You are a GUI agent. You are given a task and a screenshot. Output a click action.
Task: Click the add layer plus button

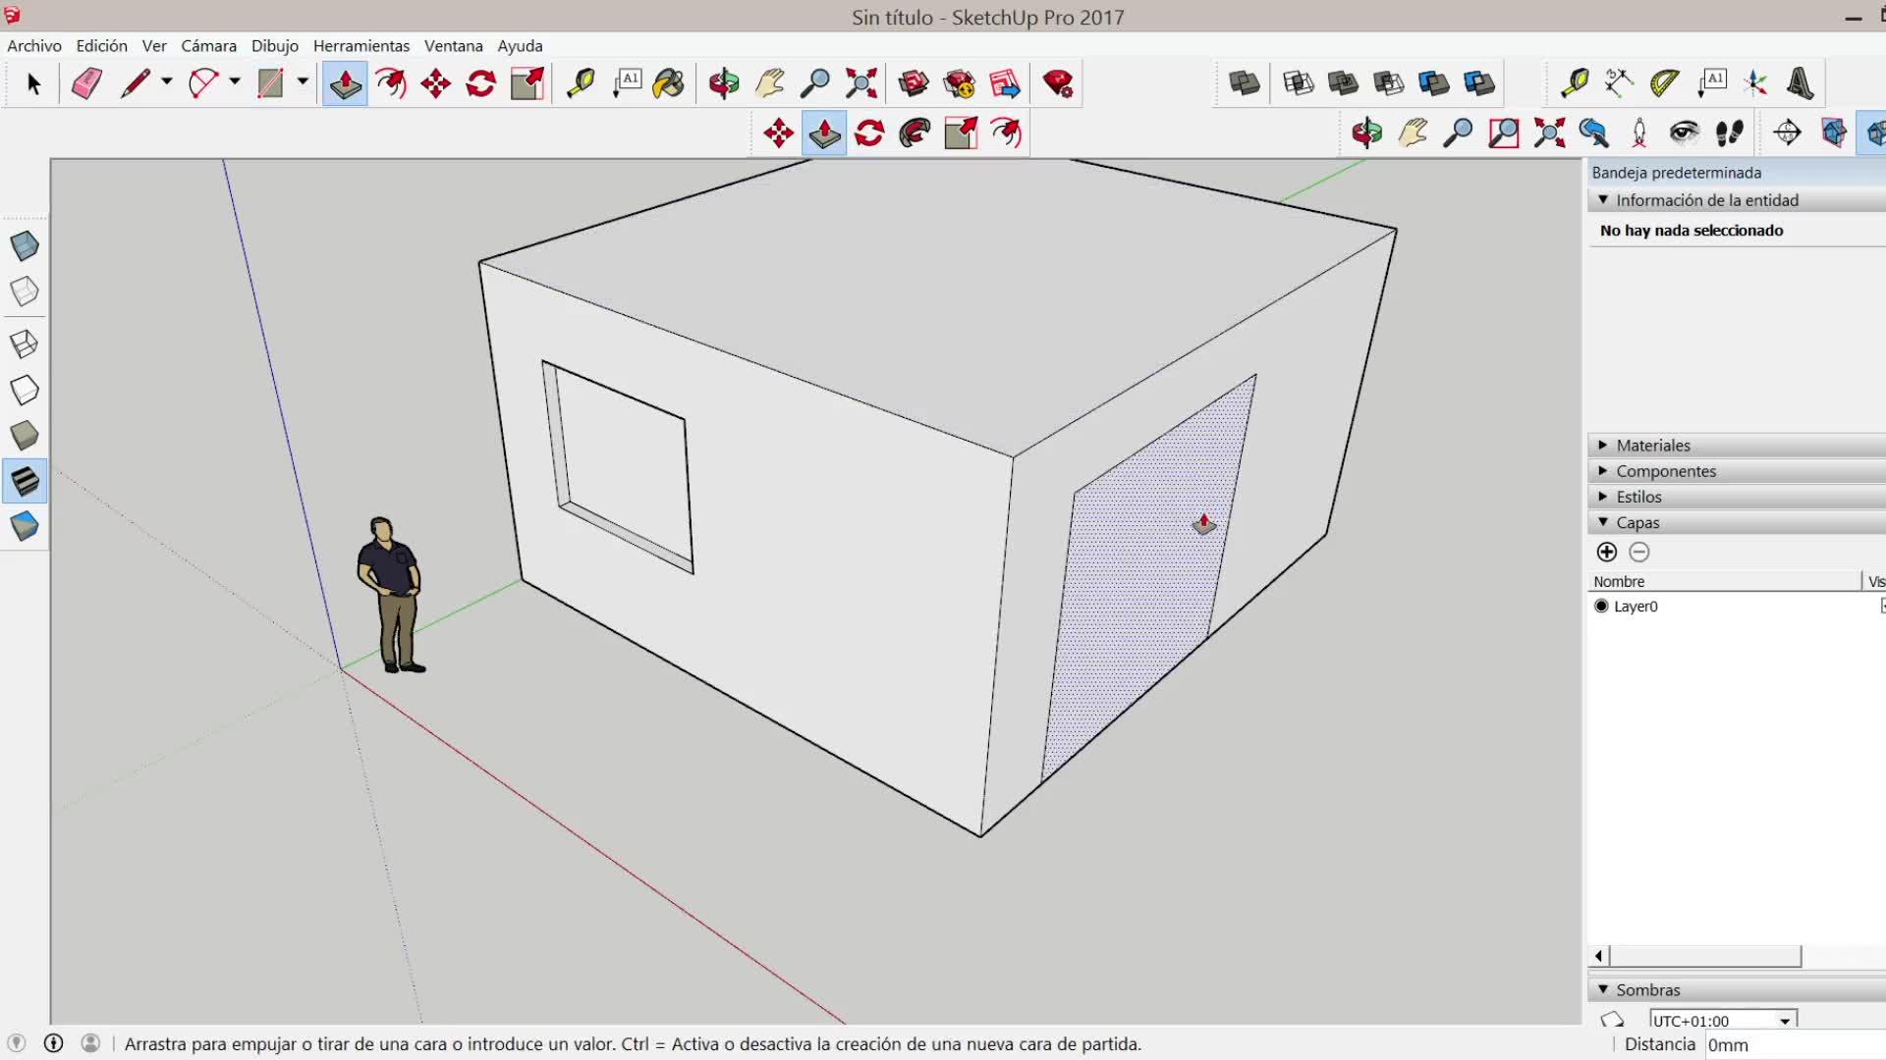coord(1607,553)
